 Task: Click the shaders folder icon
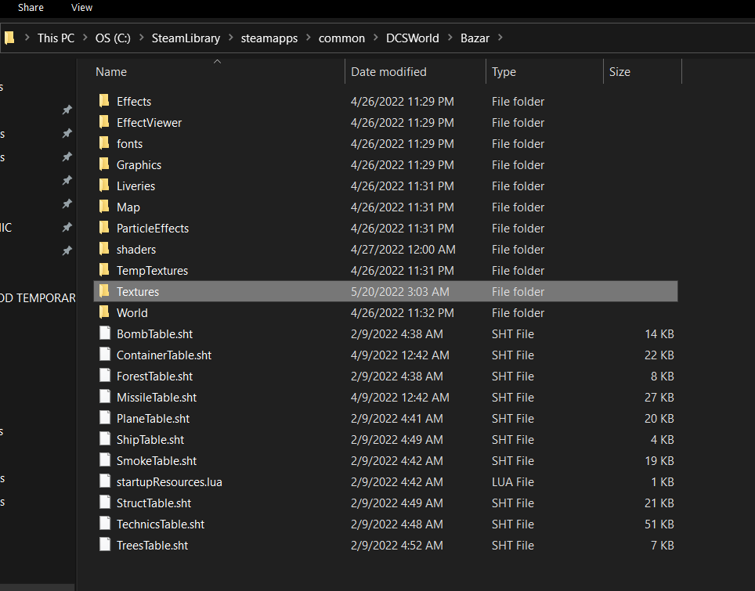tap(104, 249)
